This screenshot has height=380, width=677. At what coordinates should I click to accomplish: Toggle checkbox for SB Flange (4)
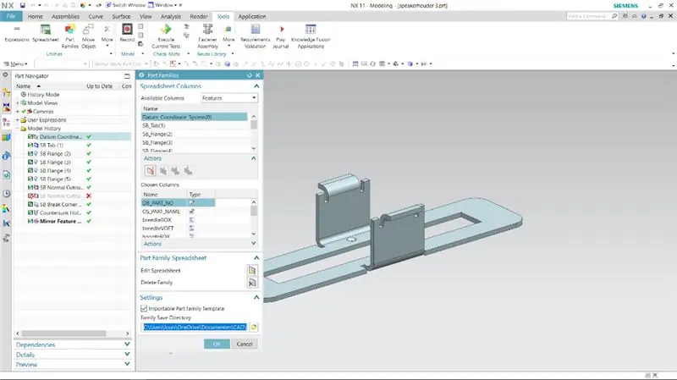(x=30, y=171)
